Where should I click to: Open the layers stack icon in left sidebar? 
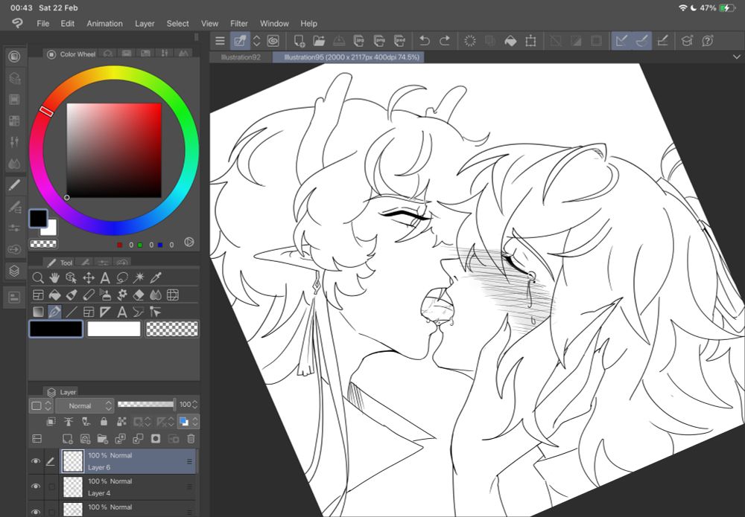tap(14, 271)
